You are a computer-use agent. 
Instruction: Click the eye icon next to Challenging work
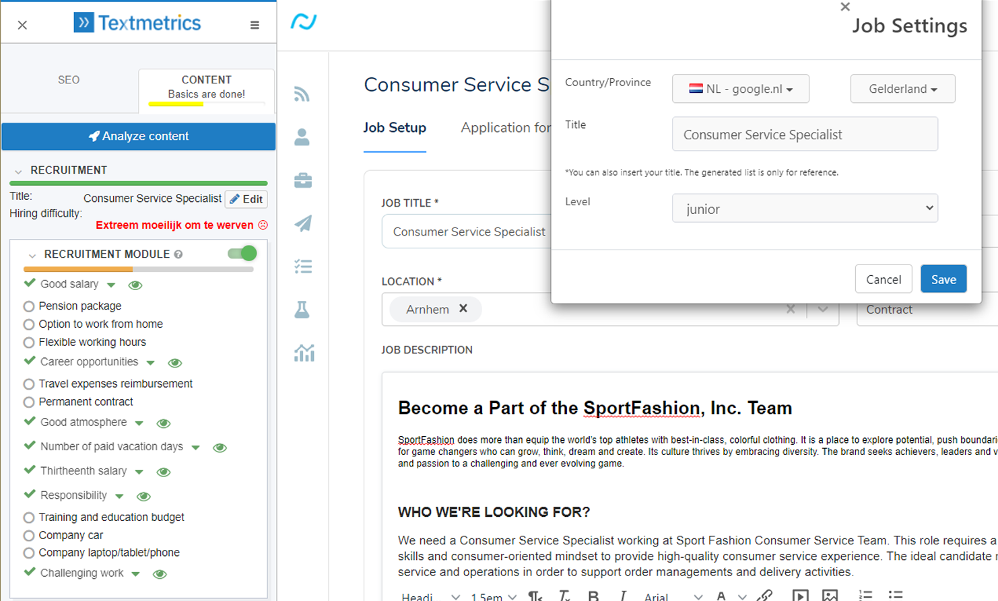click(x=160, y=574)
